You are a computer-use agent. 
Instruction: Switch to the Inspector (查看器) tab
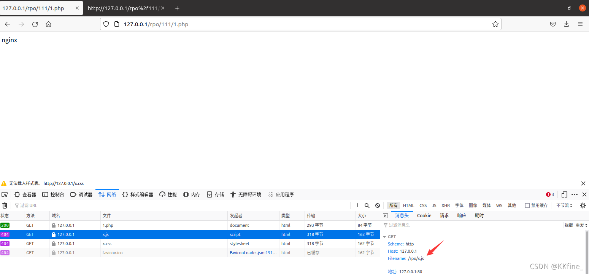(x=25, y=194)
